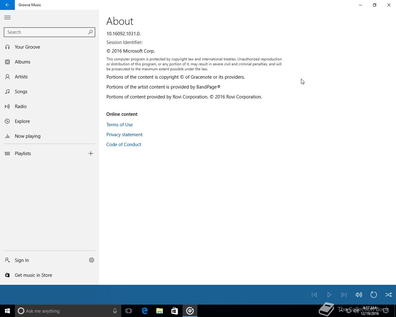The height and width of the screenshot is (317, 396).
Task: Toggle shuffle mode
Action: tap(389, 295)
